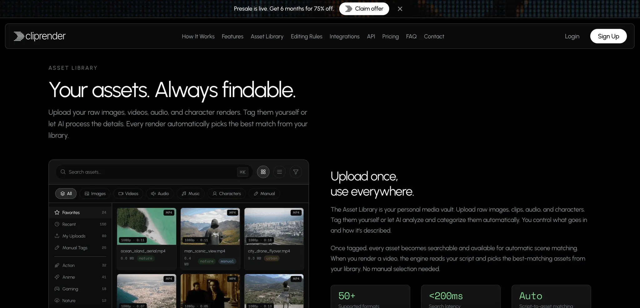
Task: Switch to grid view
Action: (x=263, y=172)
